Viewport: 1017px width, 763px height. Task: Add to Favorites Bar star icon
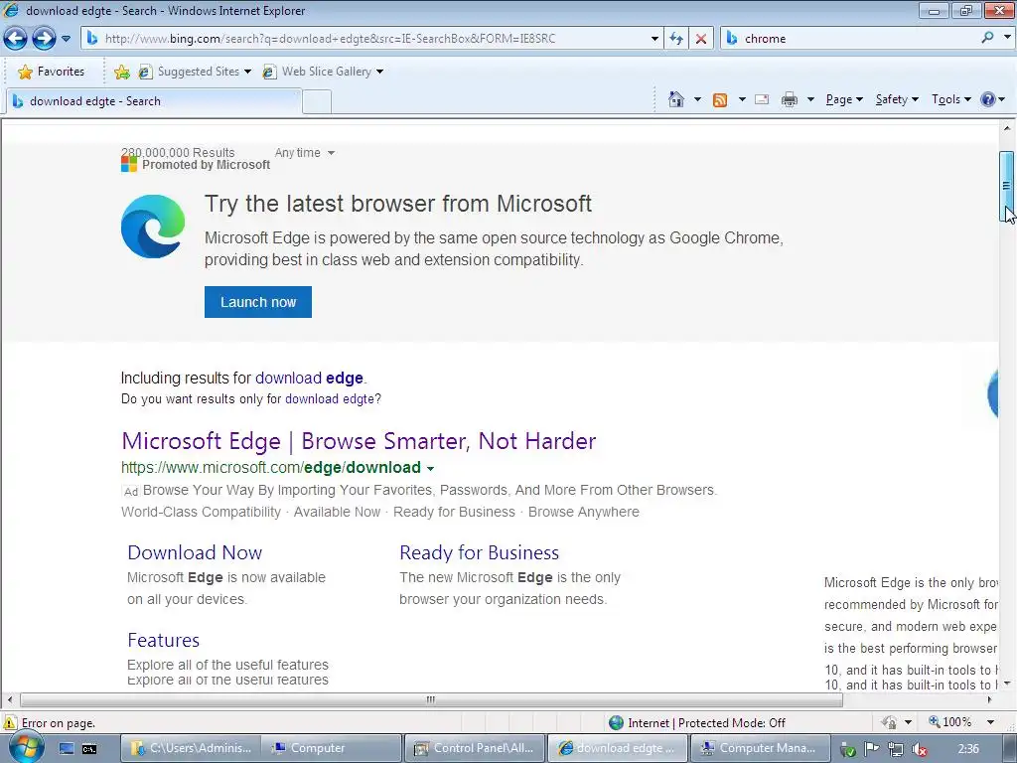121,72
